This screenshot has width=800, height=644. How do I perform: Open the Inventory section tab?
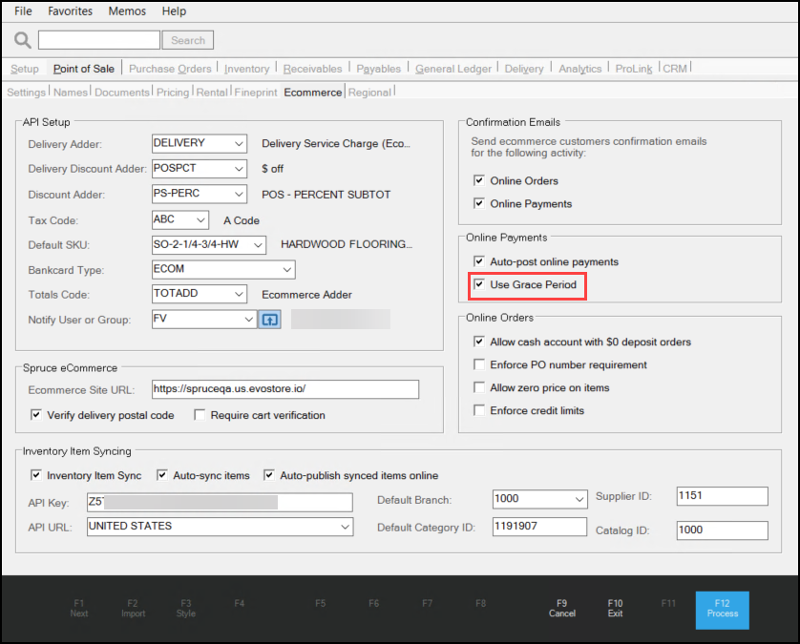click(246, 69)
